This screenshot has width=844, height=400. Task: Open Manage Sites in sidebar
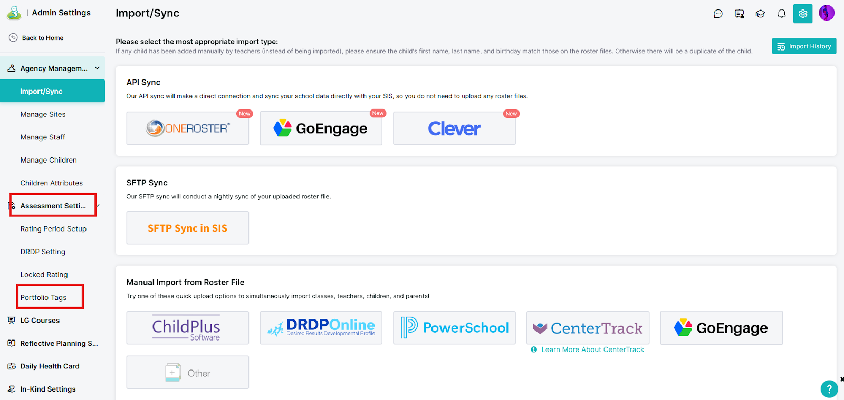[x=43, y=114]
